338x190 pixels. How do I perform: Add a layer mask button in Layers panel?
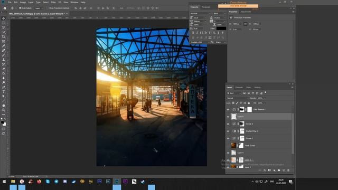(269, 170)
